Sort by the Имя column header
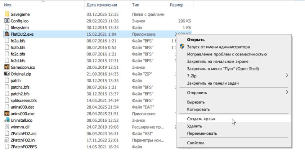 click(x=8, y=5)
